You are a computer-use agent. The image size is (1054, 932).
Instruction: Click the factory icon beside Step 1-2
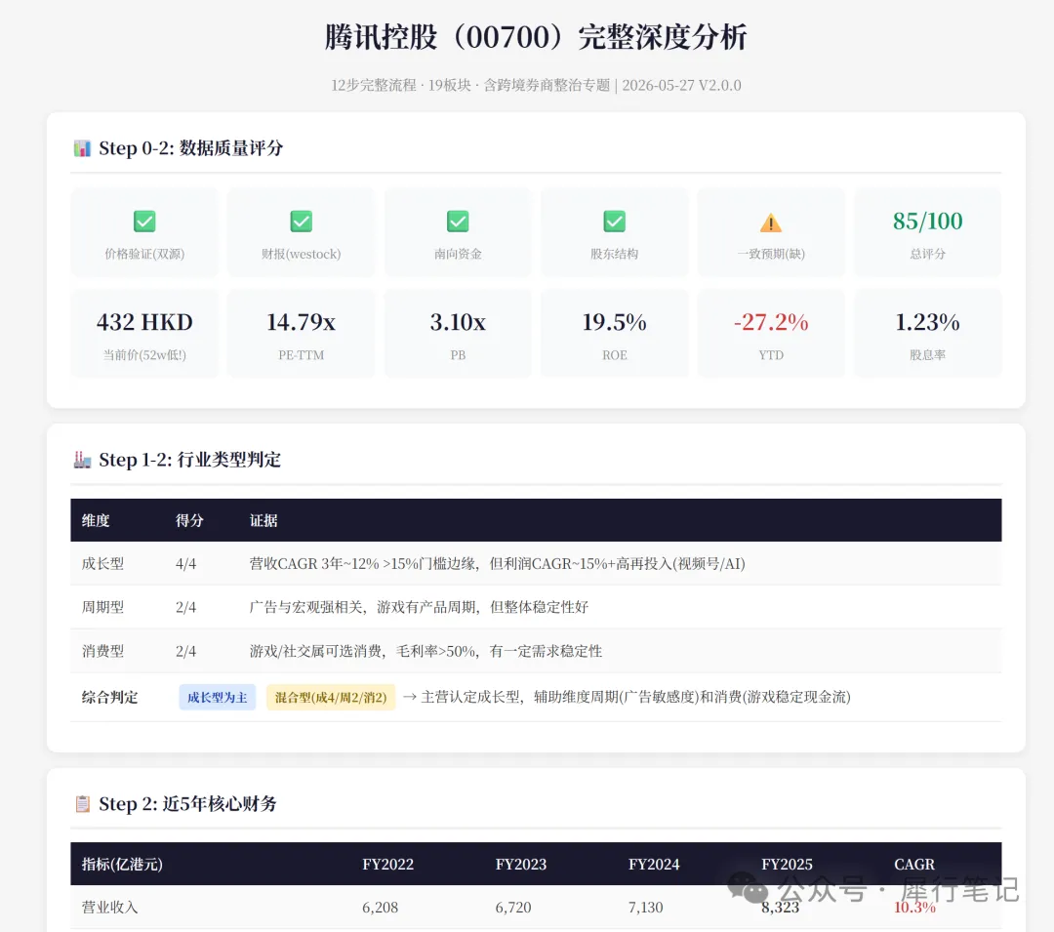(82, 460)
